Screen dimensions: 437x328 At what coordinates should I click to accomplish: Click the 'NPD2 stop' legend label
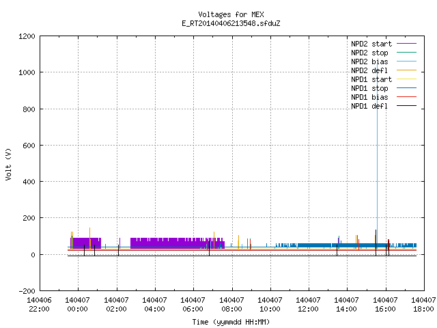click(x=369, y=53)
